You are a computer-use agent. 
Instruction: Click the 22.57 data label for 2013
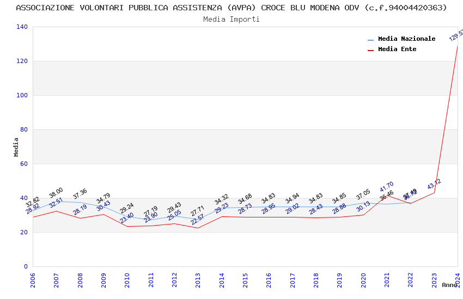[197, 220]
